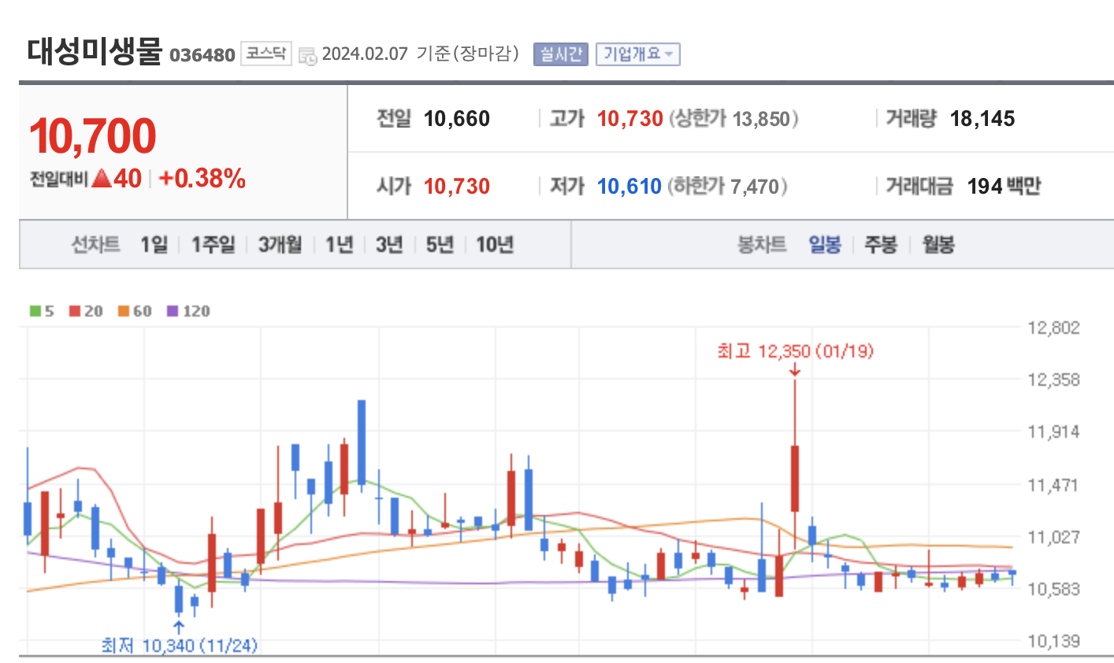Select the 1일 line chart period
The width and height of the screenshot is (1114, 663).
[154, 245]
